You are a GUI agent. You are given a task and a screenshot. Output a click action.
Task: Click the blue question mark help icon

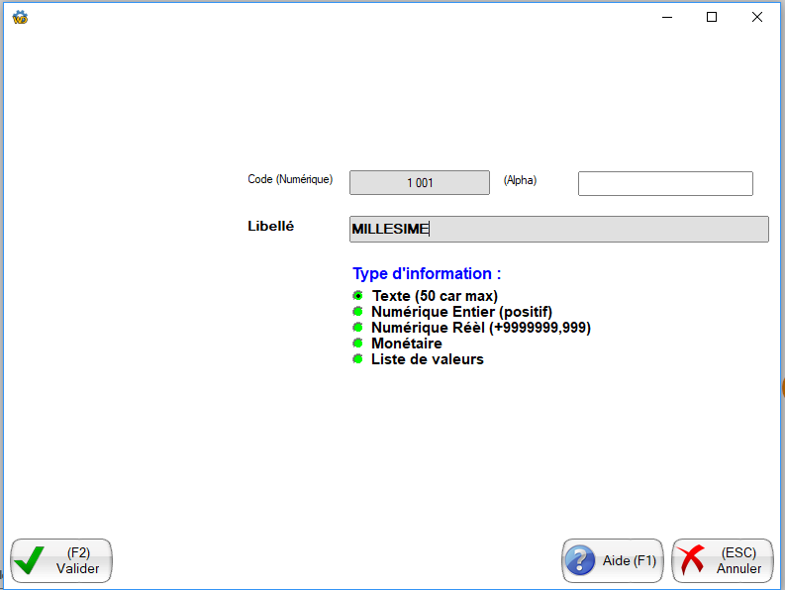[x=580, y=561]
